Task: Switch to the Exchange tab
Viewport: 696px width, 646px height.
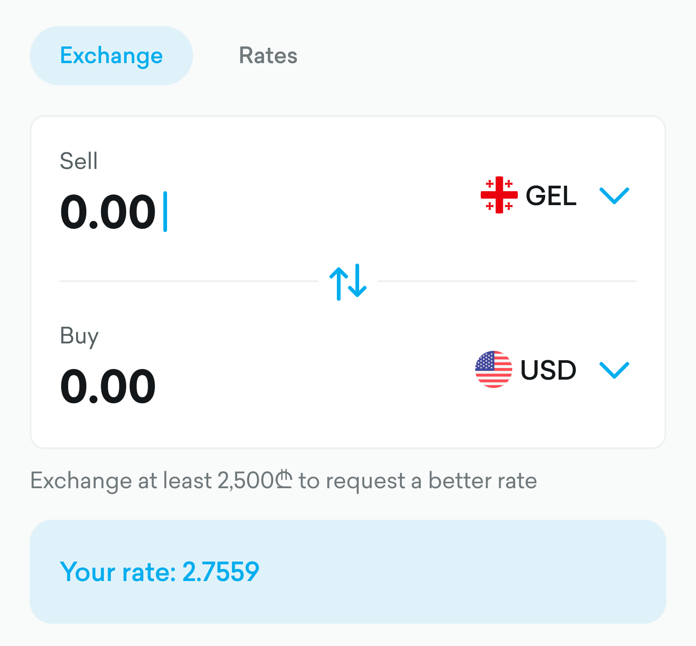Action: 111,56
